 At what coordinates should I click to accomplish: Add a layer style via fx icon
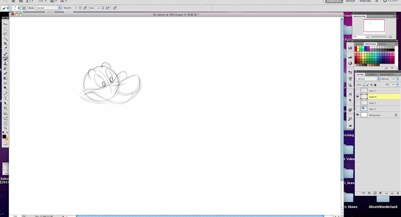(369, 193)
